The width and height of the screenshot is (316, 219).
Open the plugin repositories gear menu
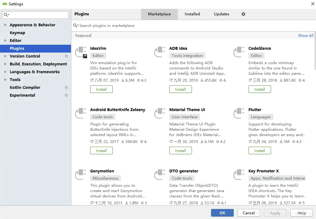click(243, 14)
